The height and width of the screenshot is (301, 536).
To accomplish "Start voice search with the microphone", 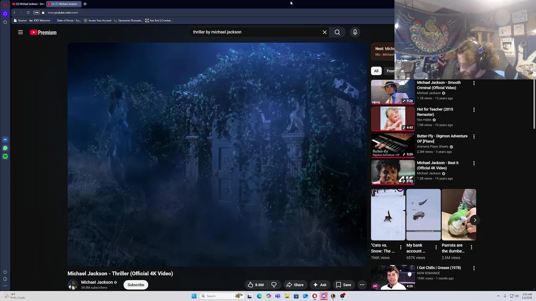I will click(355, 32).
